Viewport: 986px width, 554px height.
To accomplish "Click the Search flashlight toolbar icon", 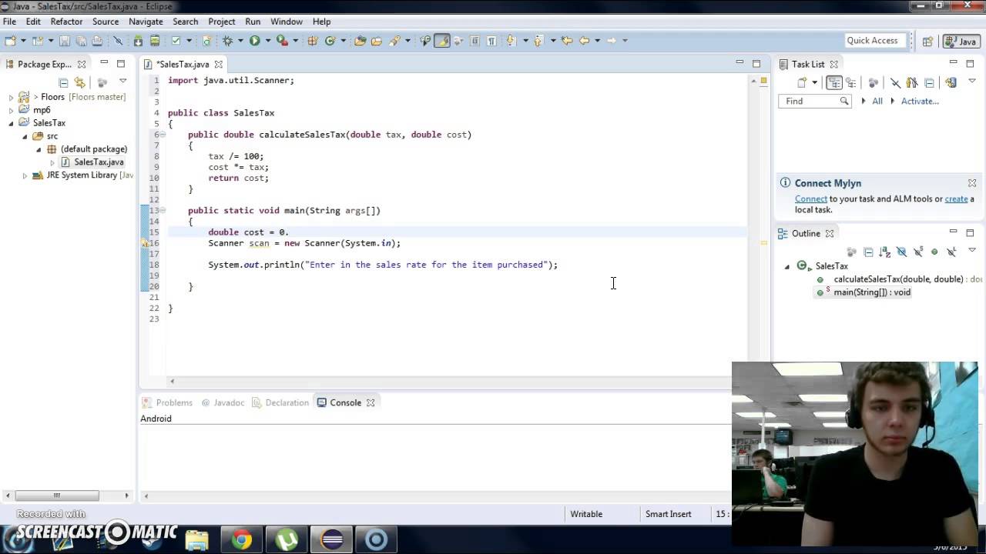I will click(395, 41).
